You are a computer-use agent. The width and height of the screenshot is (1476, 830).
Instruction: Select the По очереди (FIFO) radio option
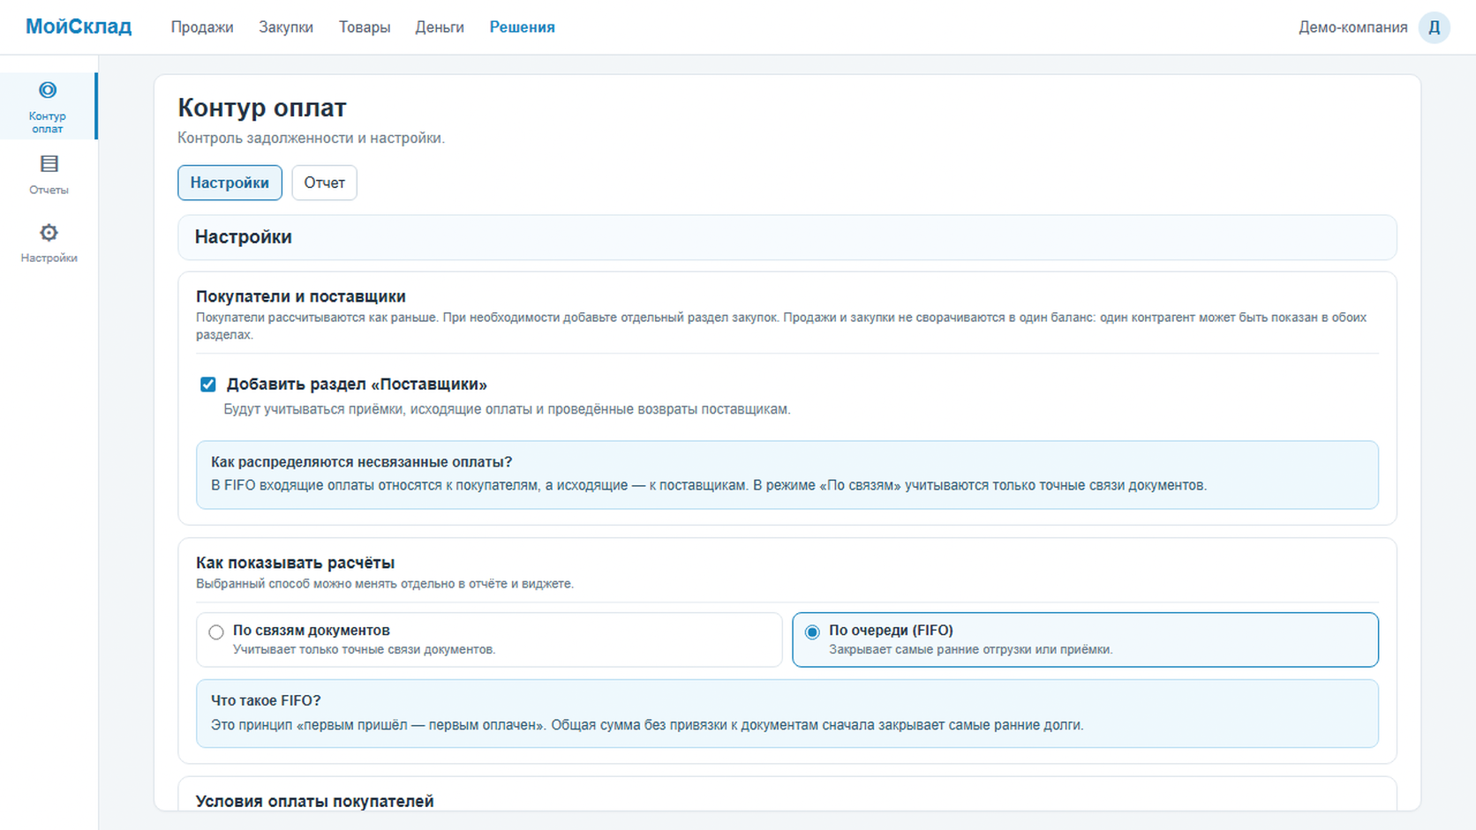[x=812, y=632]
